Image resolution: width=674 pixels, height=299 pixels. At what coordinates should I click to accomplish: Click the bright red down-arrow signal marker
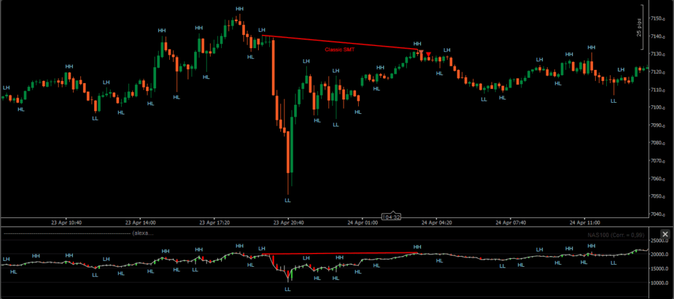point(428,54)
